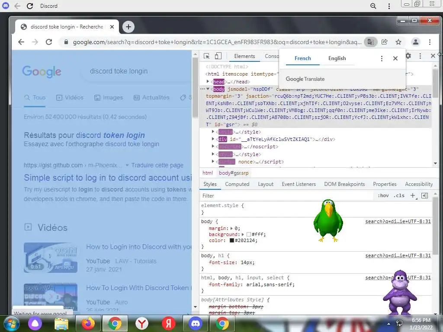The height and width of the screenshot is (332, 443).
Task: Click the #fff background color swatch
Action: (249, 234)
